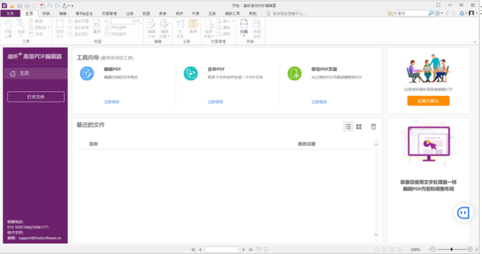This screenshot has width=482, height=254.
Task: Click the recent files scrollbar down arrow
Action: point(376,234)
